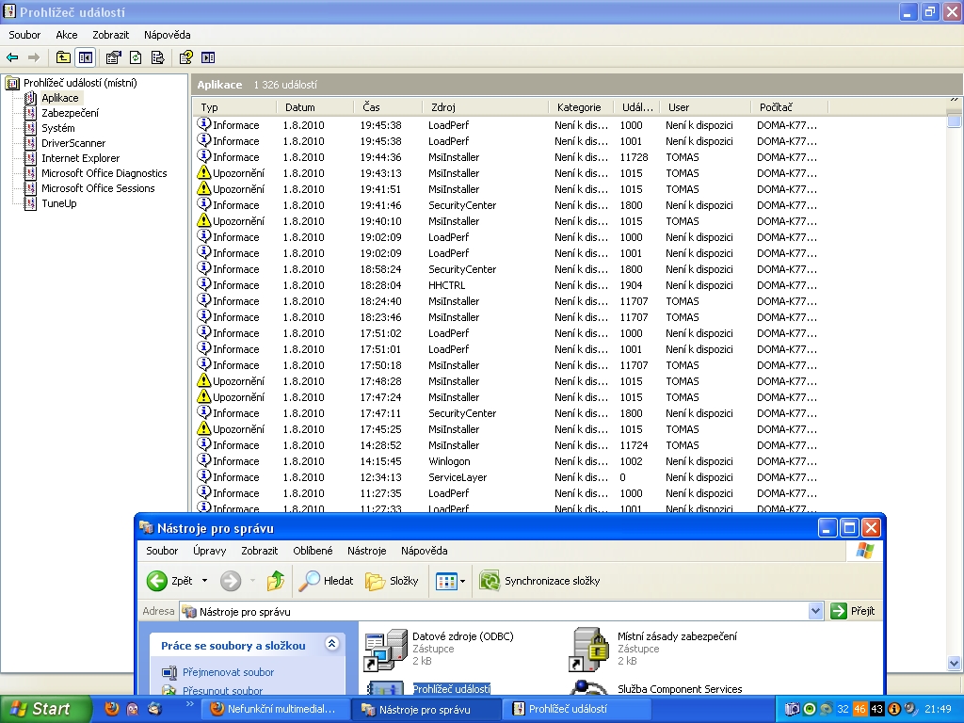
Task: Open the Oblíbené menu in Nástroje window
Action: [312, 551]
